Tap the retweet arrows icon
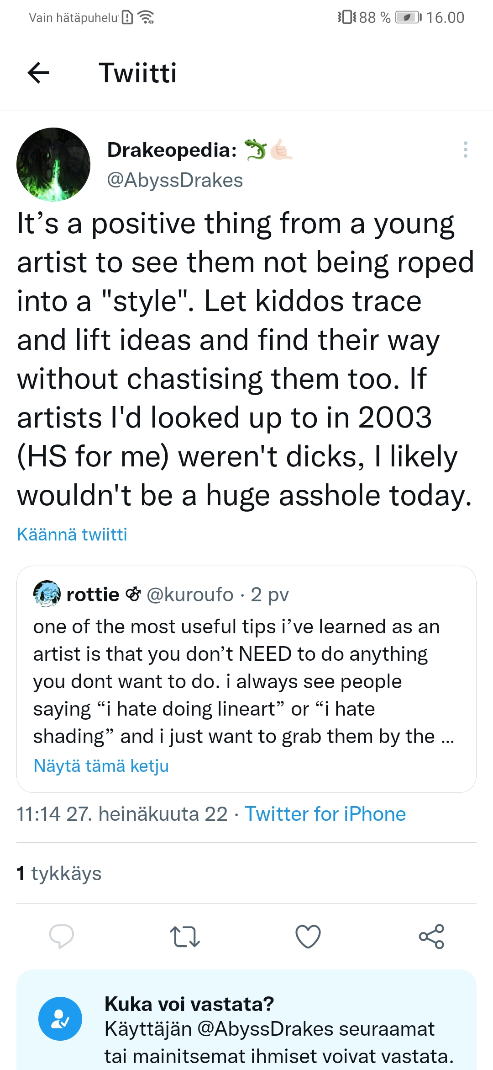 [184, 936]
